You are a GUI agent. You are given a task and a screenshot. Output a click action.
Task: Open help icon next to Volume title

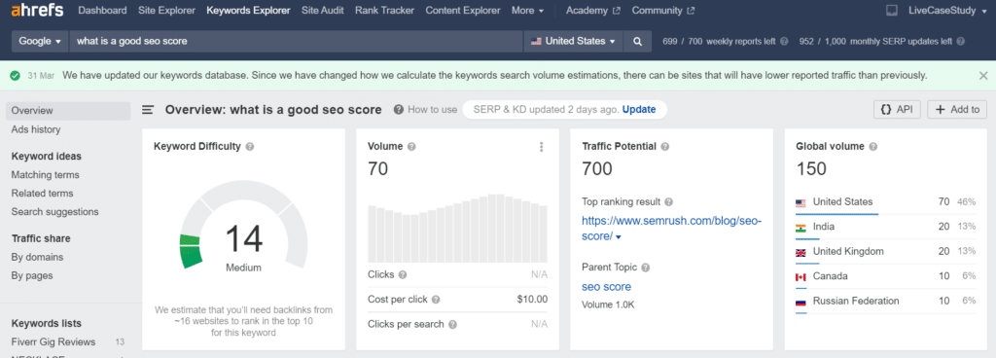pos(411,147)
